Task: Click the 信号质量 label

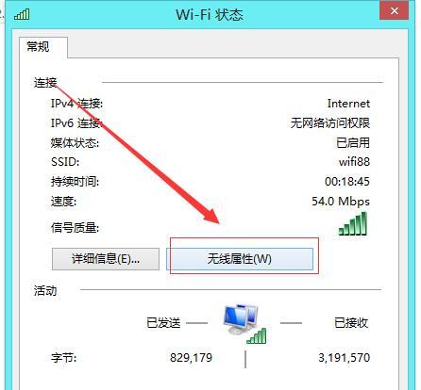Action: pyautogui.click(x=75, y=228)
